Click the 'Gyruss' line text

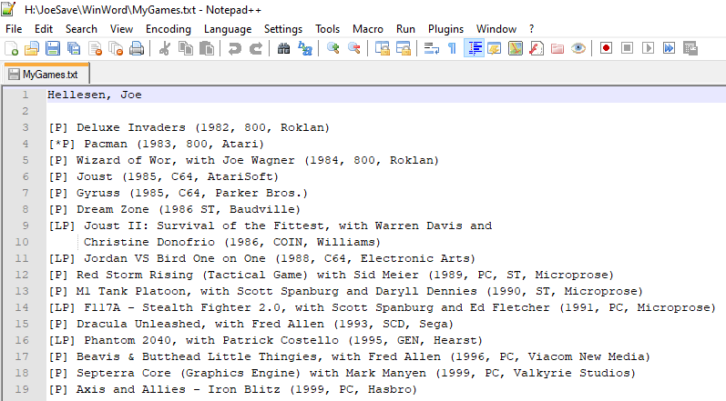[179, 193]
